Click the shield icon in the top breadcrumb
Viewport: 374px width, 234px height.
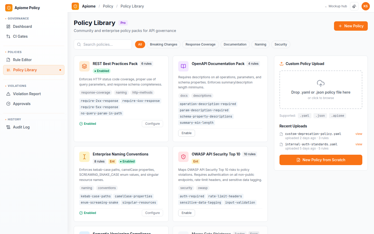click(75, 6)
